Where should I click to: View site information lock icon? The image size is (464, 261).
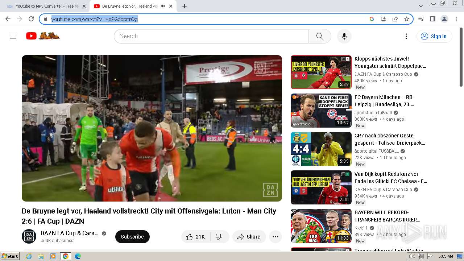coord(46,19)
